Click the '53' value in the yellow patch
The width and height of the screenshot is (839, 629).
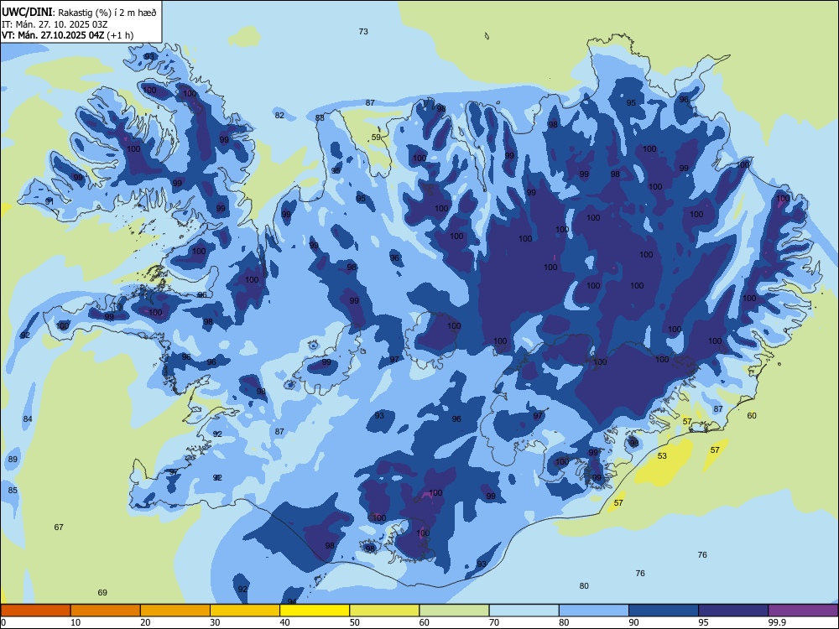click(x=663, y=455)
